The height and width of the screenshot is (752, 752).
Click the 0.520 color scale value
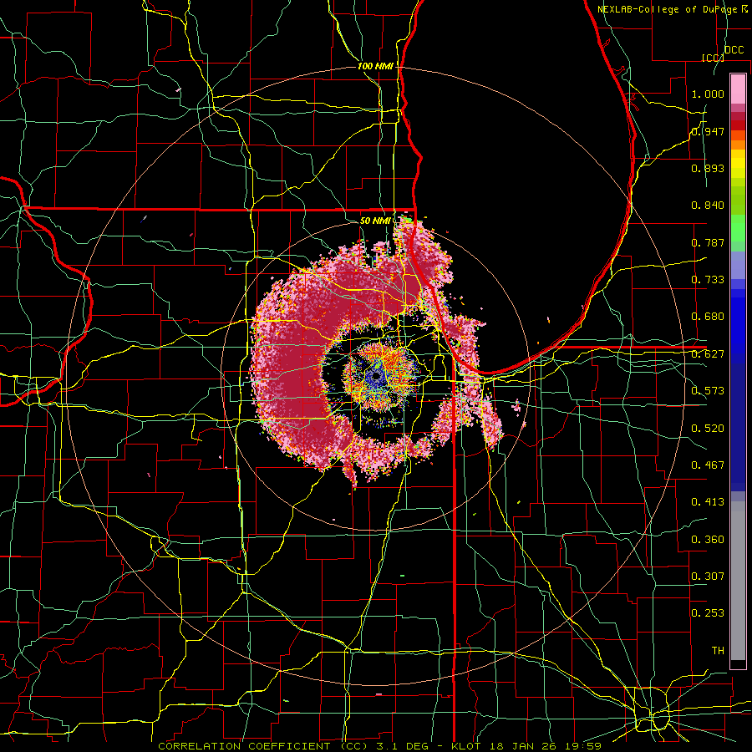[x=708, y=429]
